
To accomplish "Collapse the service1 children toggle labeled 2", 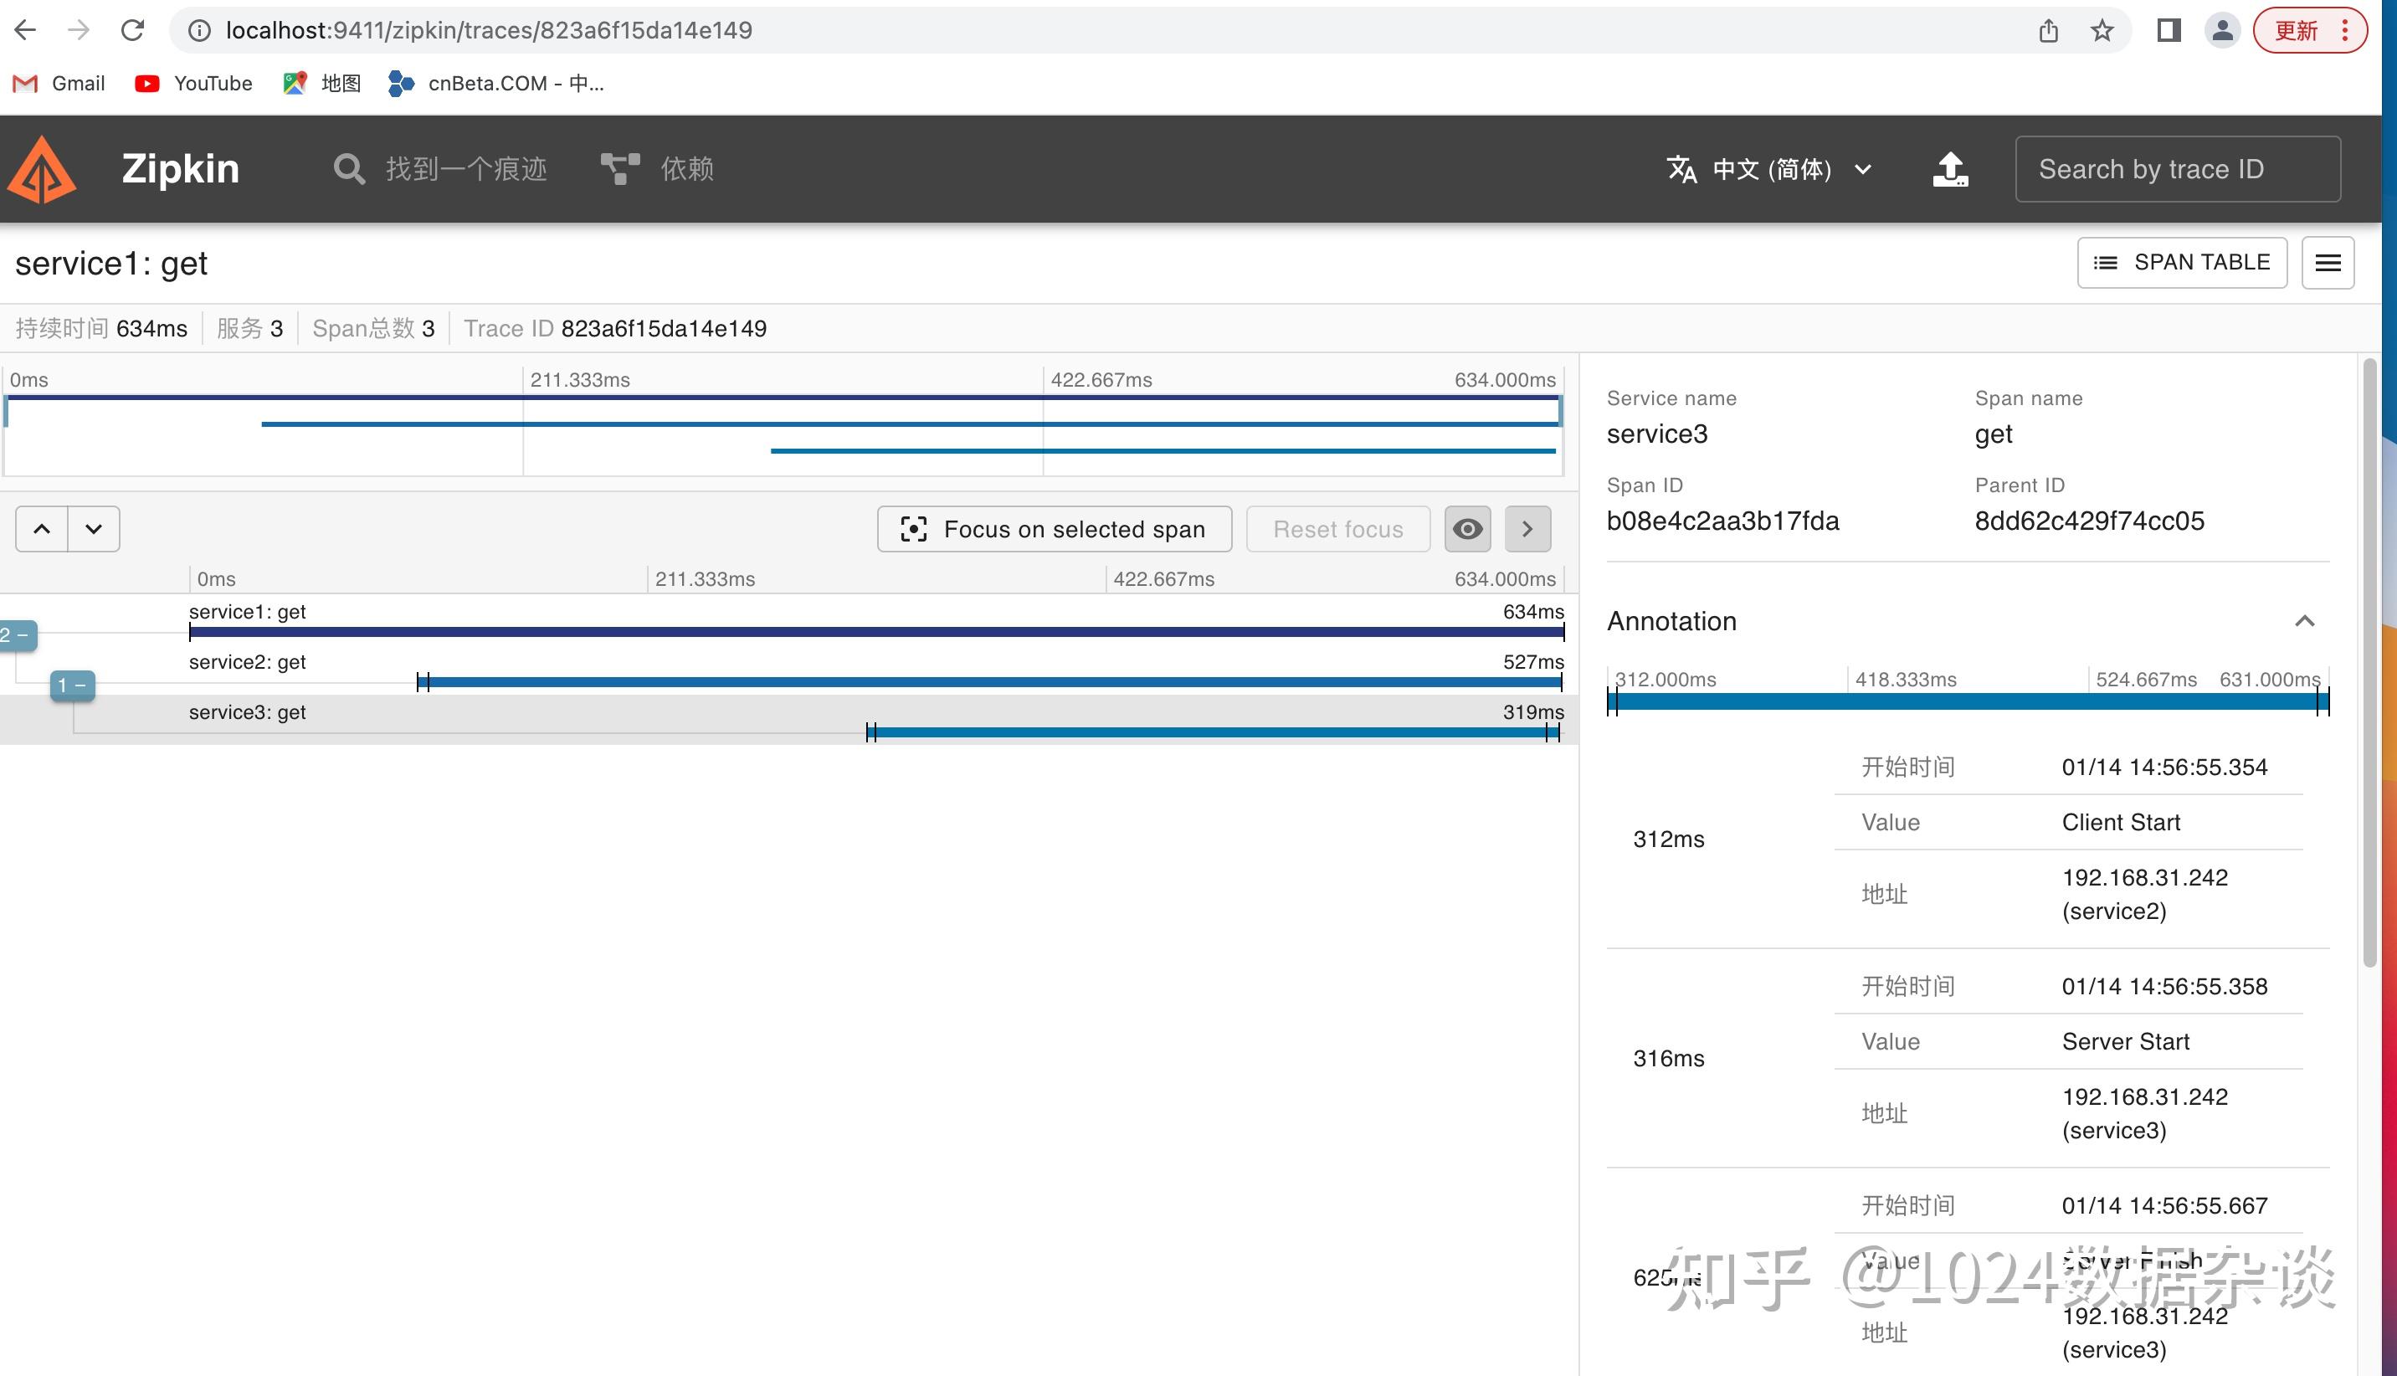I will coord(17,636).
